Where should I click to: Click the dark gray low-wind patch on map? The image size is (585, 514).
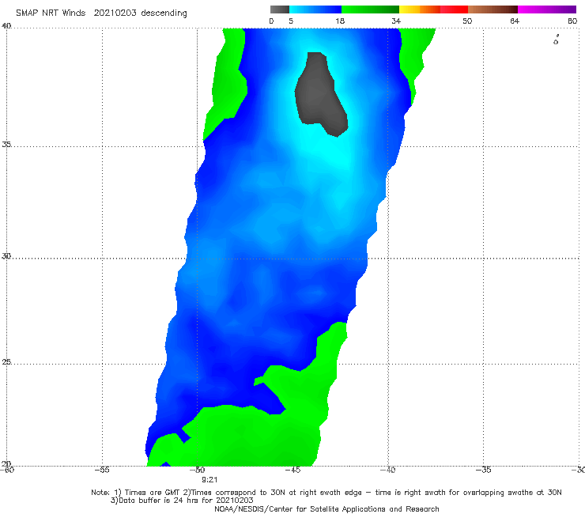coord(320,93)
